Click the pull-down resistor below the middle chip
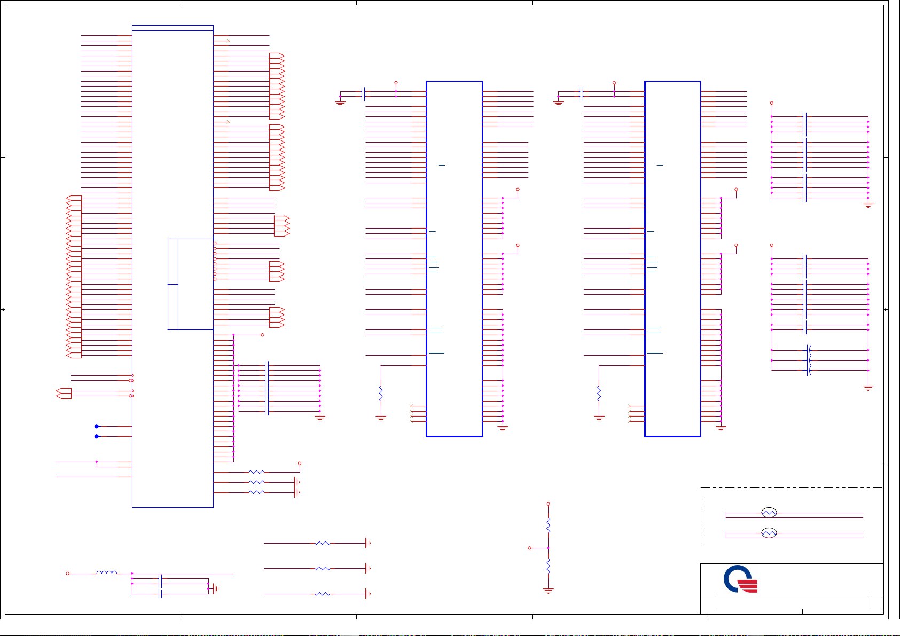This screenshot has height=636, width=900. pyautogui.click(x=381, y=394)
